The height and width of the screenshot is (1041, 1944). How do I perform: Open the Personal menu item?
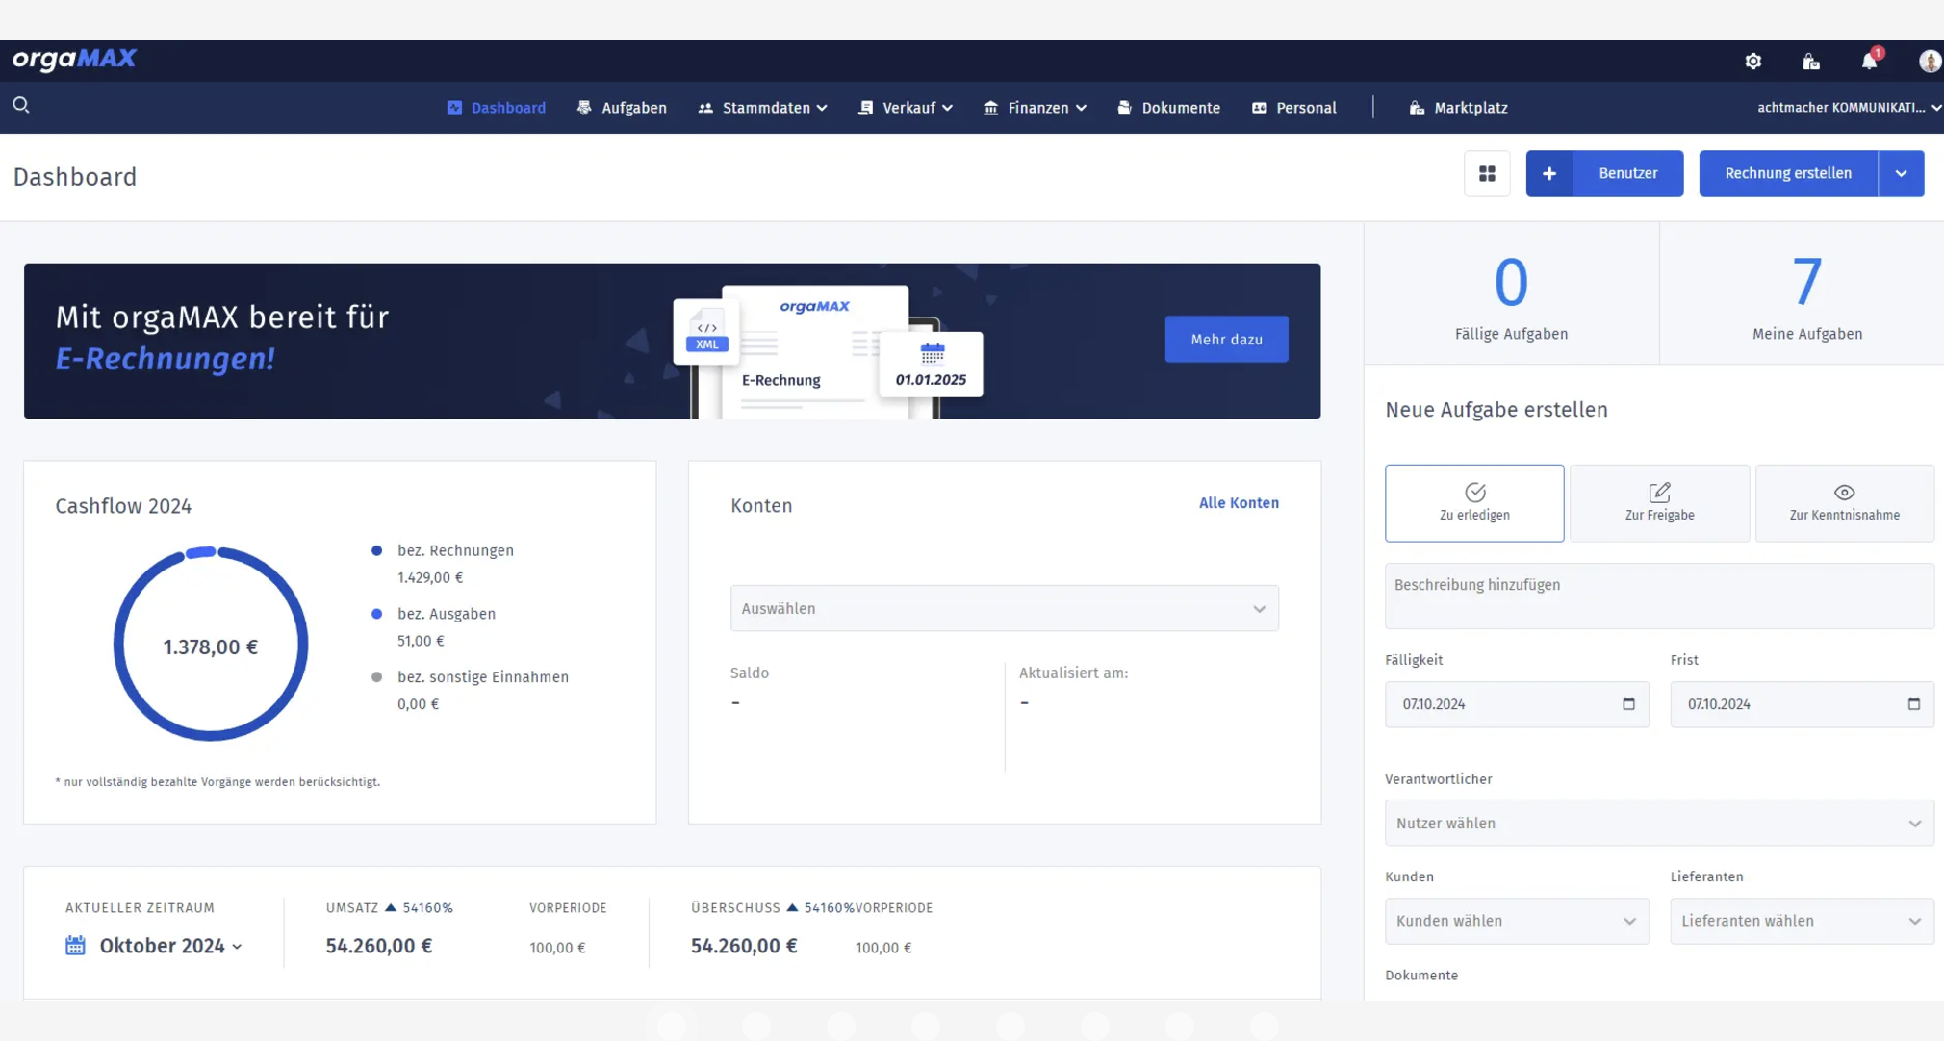point(1293,108)
